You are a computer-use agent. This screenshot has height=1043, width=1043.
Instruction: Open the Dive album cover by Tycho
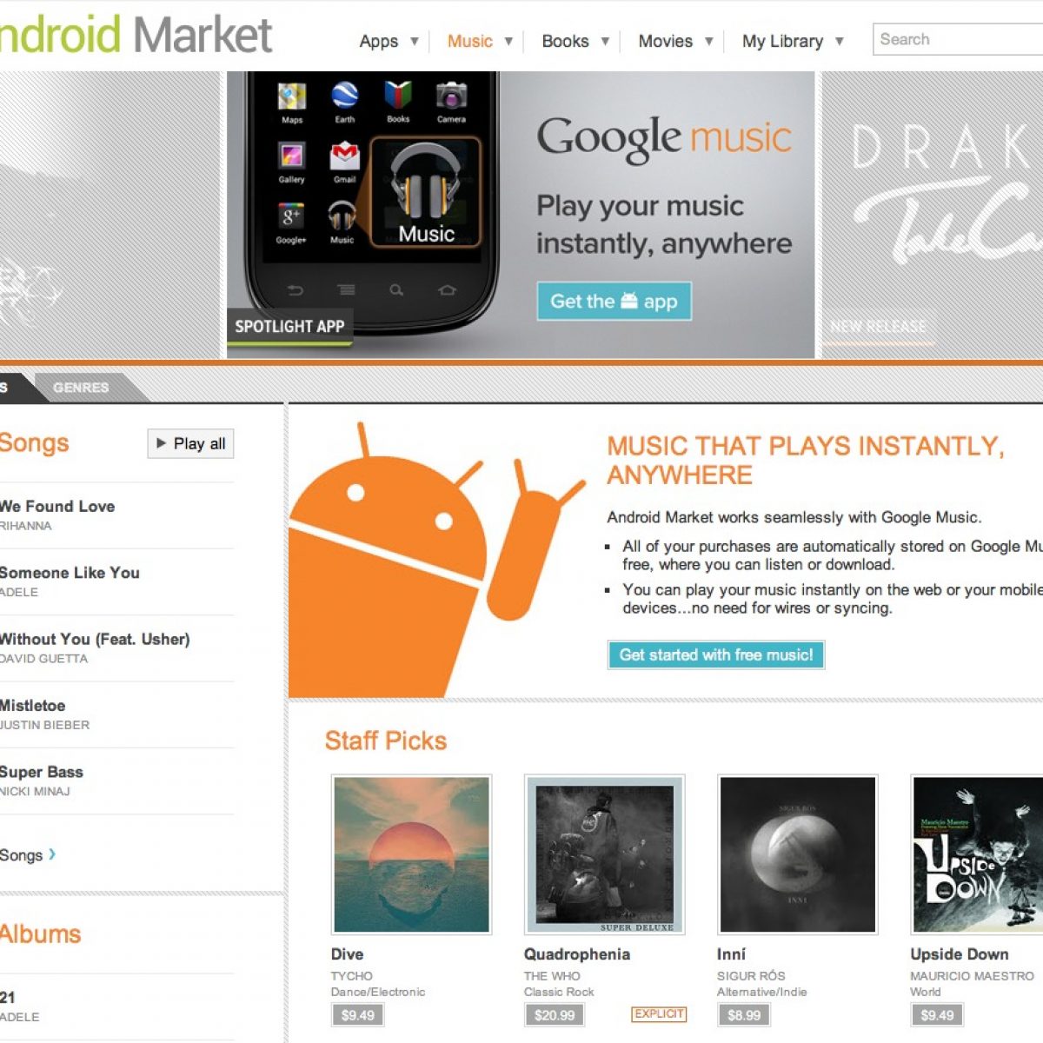(411, 854)
